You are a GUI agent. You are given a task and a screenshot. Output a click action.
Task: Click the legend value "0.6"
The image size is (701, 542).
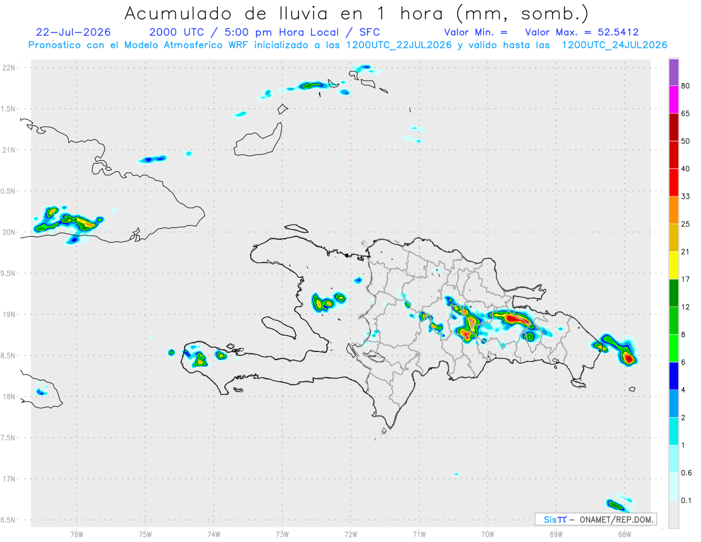[686, 473]
